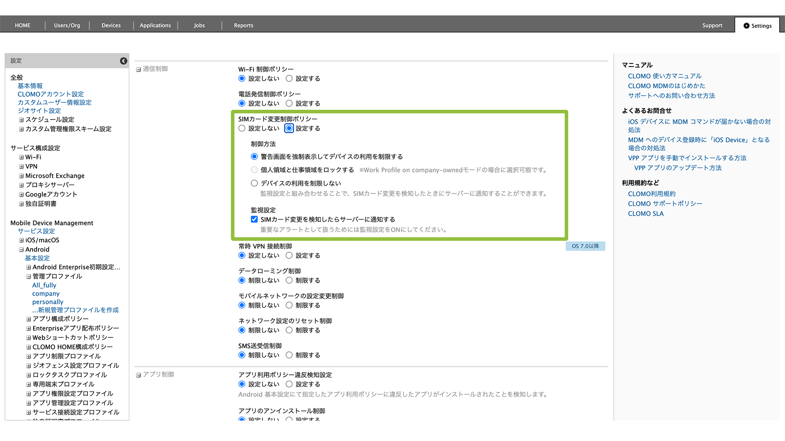Expand the Googleアカウント node icon
The height and width of the screenshot is (441, 785).
coord(21,194)
